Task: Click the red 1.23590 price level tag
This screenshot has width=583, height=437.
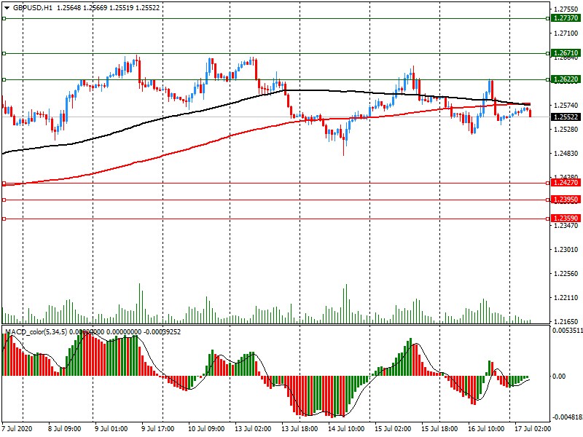Action: point(566,219)
